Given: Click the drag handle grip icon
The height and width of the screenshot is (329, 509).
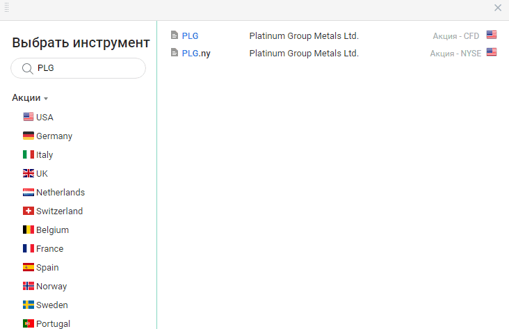Looking at the screenshot, I should pyautogui.click(x=6, y=7).
